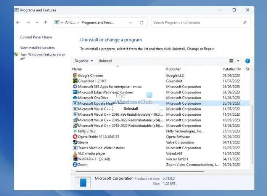The image size is (267, 196).
Task: Click the Search Programs and Features field
Action: click(201, 22)
